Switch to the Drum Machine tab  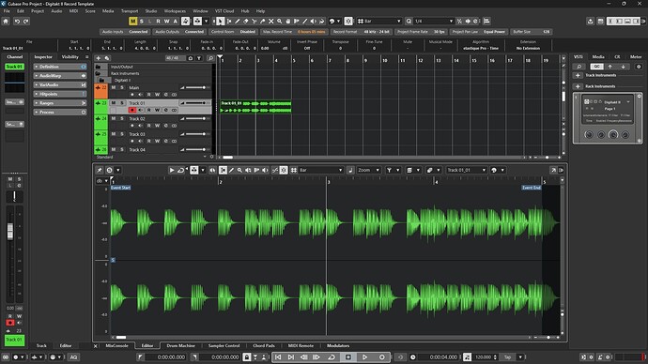click(x=180, y=346)
